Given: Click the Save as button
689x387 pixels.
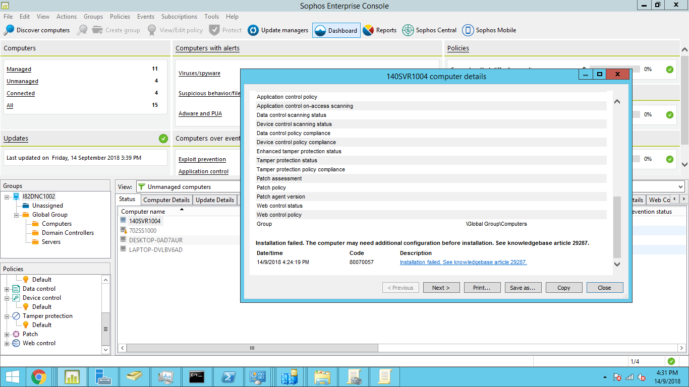Looking at the screenshot, I should [523, 288].
